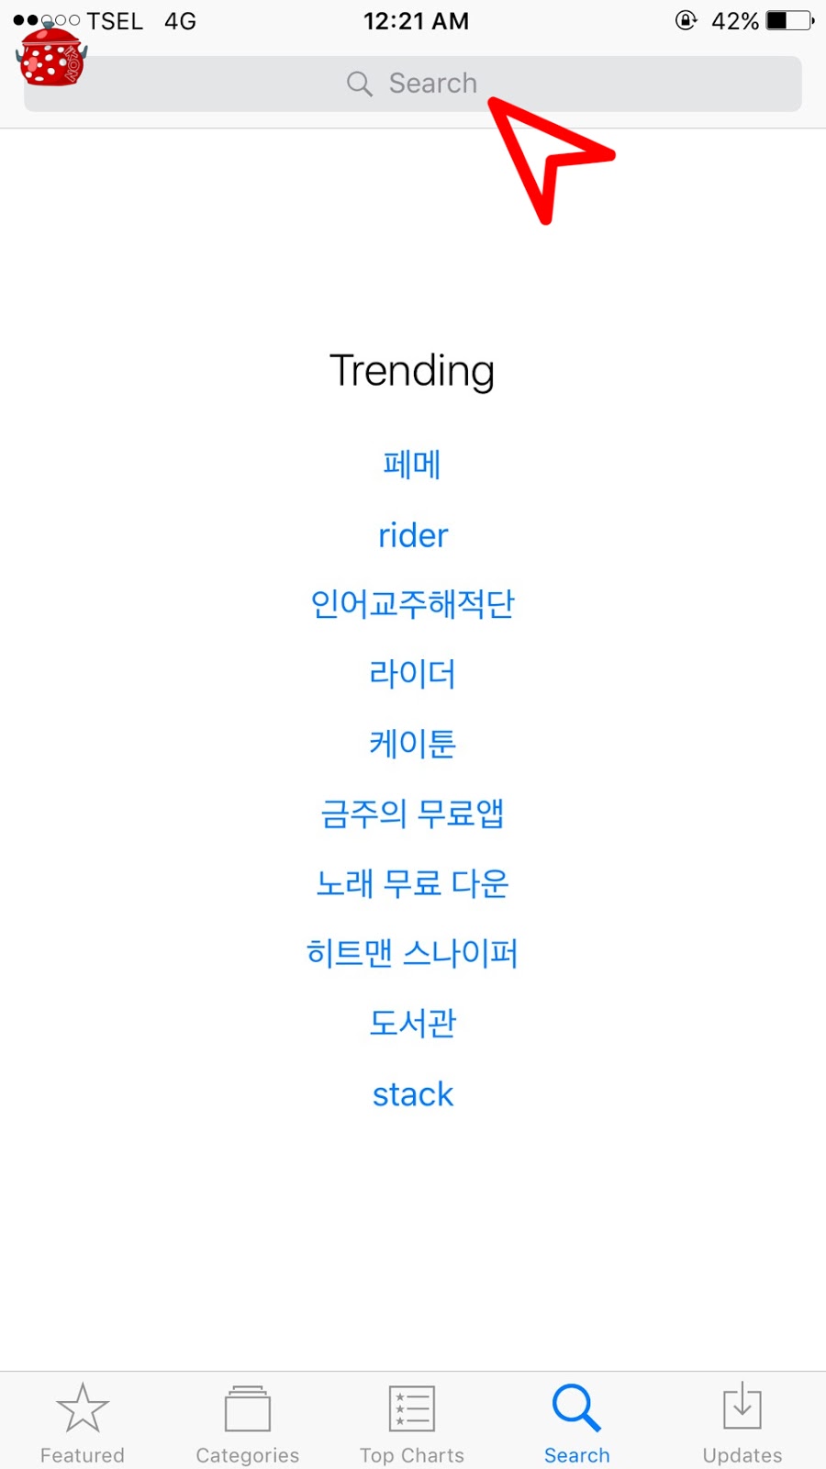The width and height of the screenshot is (826, 1469).
Task: Select trending term "인어교주해적단"
Action: tap(413, 604)
